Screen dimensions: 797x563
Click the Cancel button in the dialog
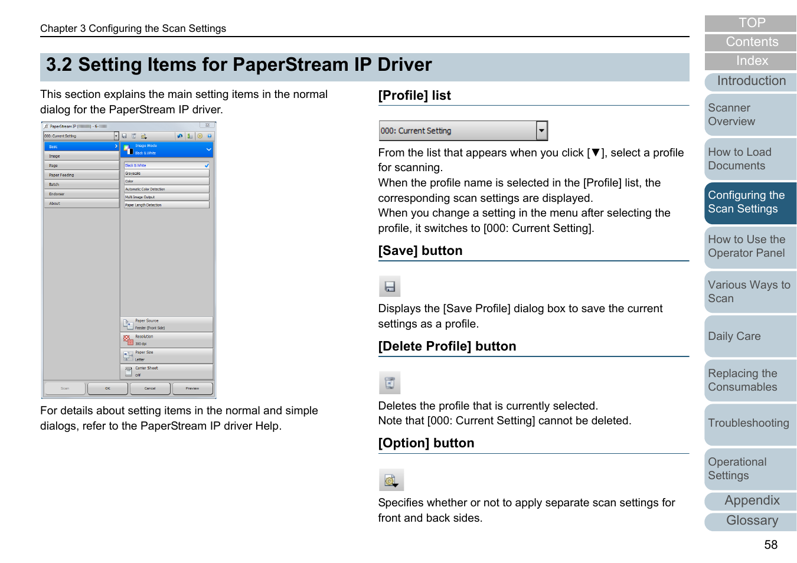(x=150, y=388)
